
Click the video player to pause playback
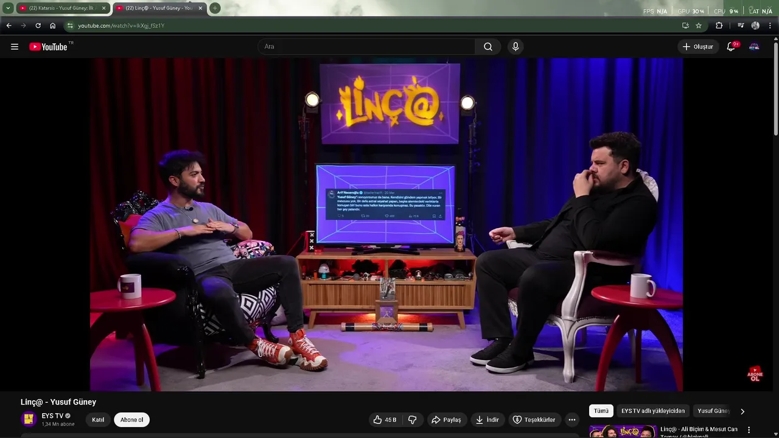click(386, 224)
